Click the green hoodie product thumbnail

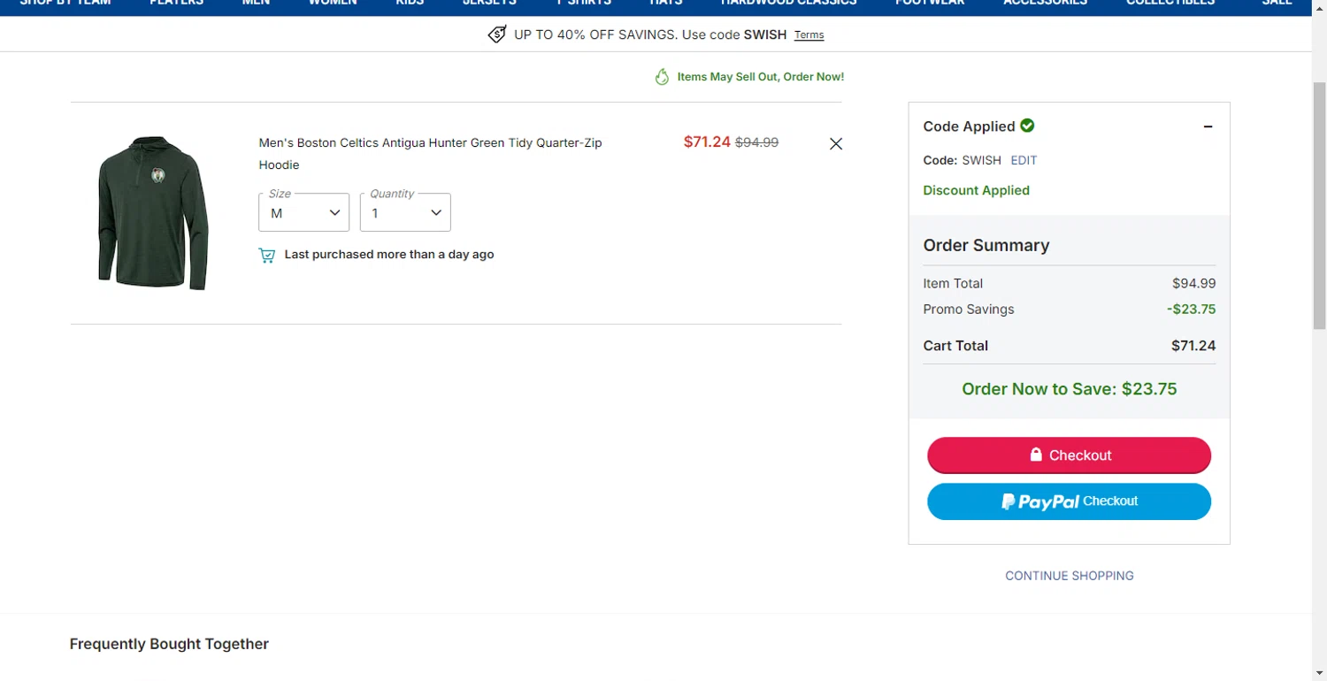pos(153,213)
